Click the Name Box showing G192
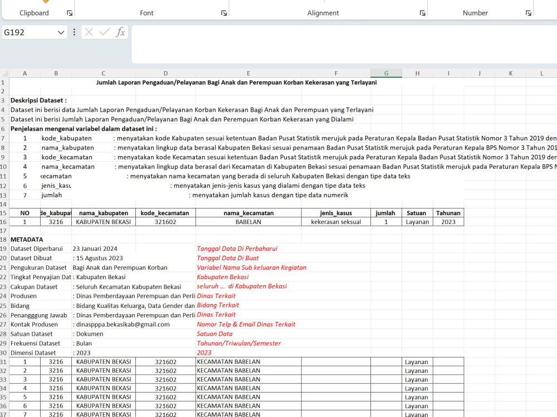Image resolution: width=557 pixels, height=417 pixels. [30, 33]
